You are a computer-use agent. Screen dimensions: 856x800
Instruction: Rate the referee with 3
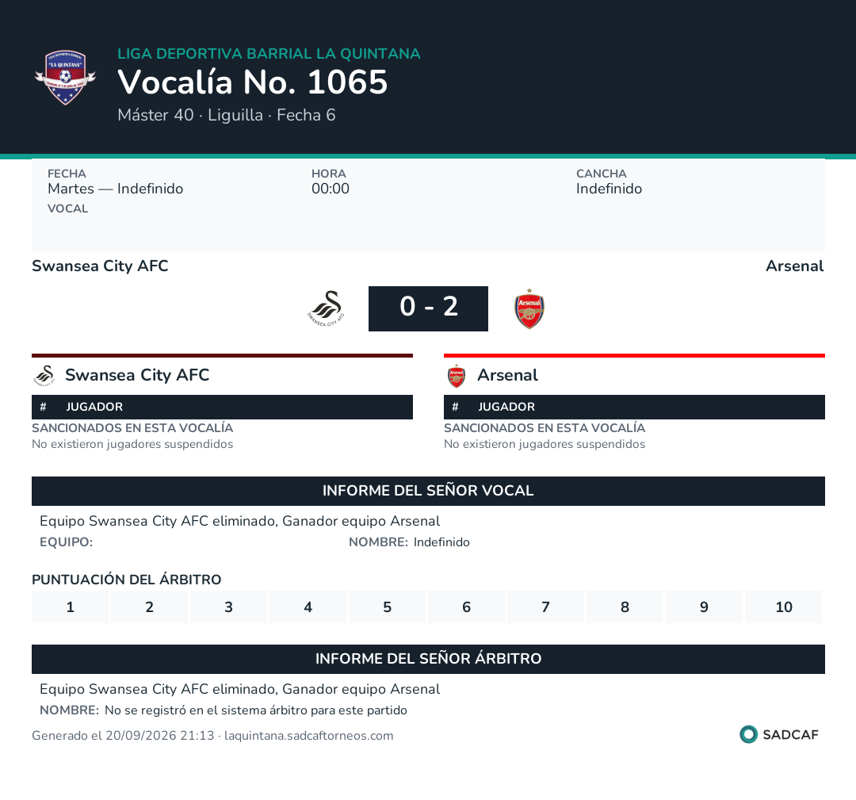point(229,607)
